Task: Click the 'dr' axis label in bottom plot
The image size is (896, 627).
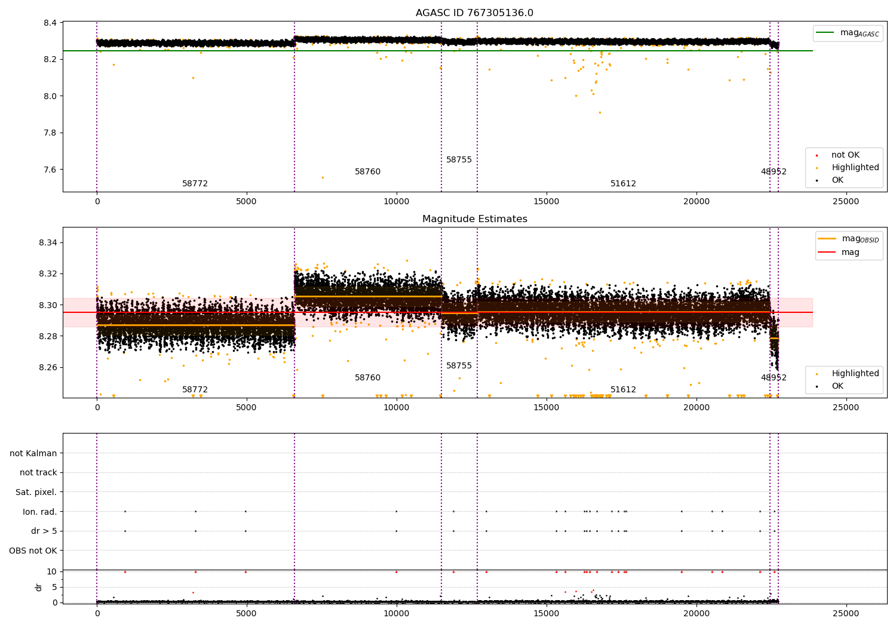Action: (x=39, y=587)
